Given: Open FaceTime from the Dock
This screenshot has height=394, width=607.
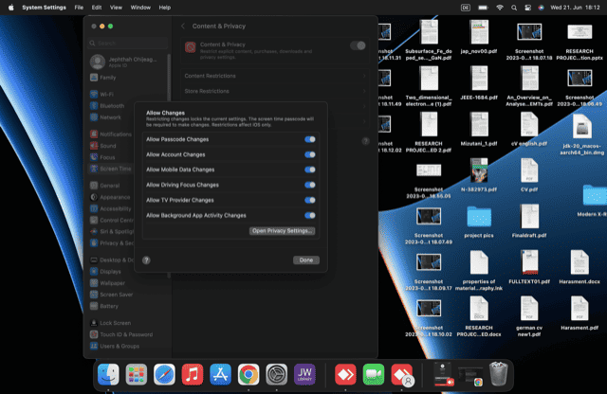Looking at the screenshot, I should click(x=374, y=374).
